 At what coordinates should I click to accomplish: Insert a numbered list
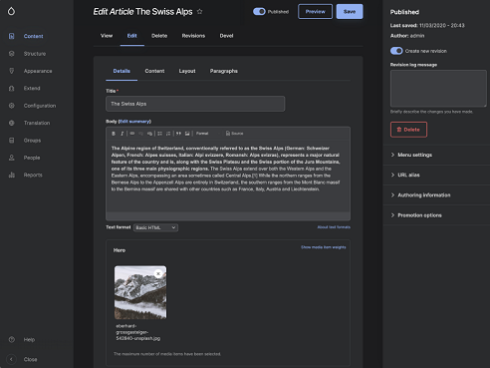(168, 134)
